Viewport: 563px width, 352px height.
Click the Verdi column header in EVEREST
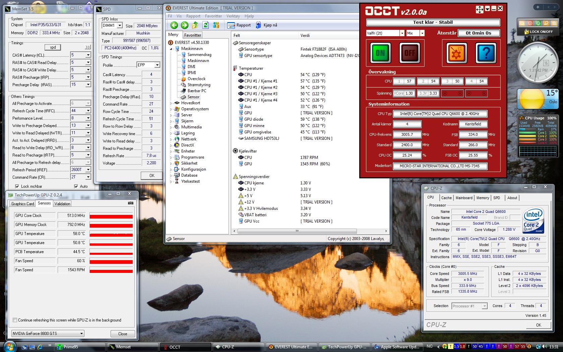[305, 36]
